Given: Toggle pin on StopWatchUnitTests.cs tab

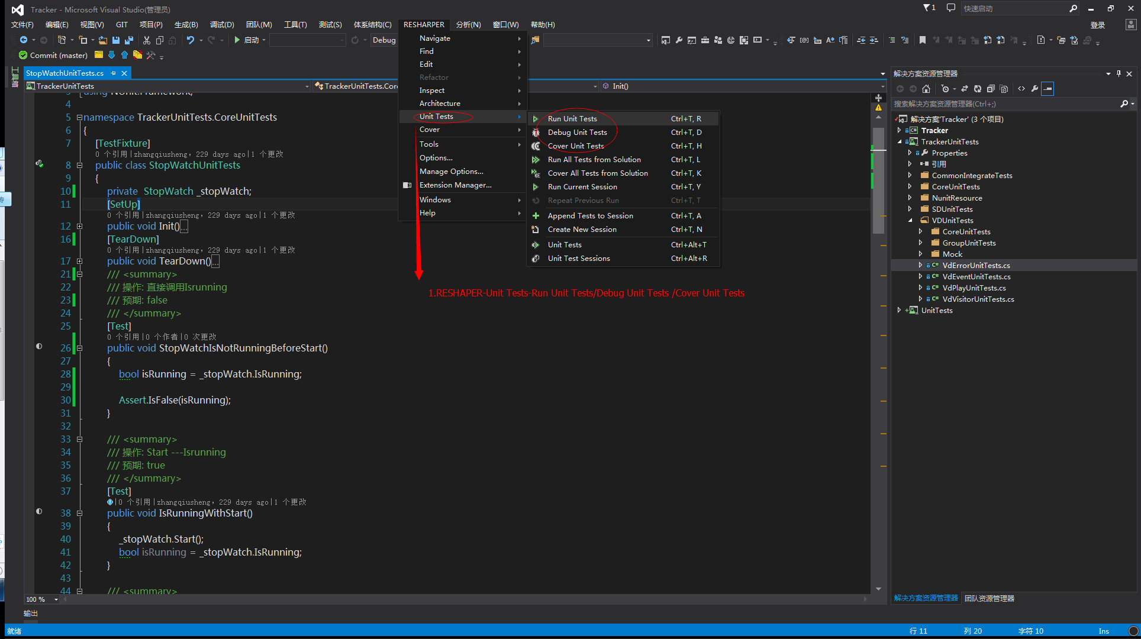Looking at the screenshot, I should point(113,73).
